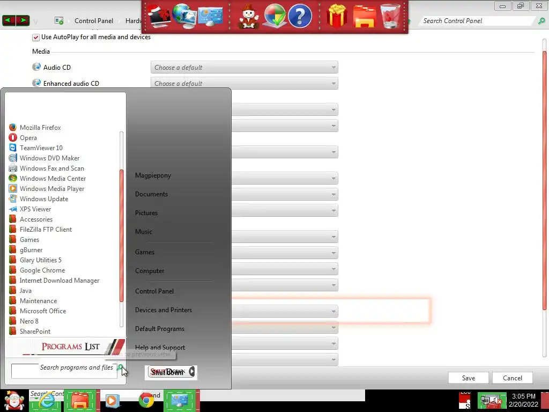The width and height of the screenshot is (549, 412).
Task: Click the Santa Start button
Action: (x=13, y=401)
